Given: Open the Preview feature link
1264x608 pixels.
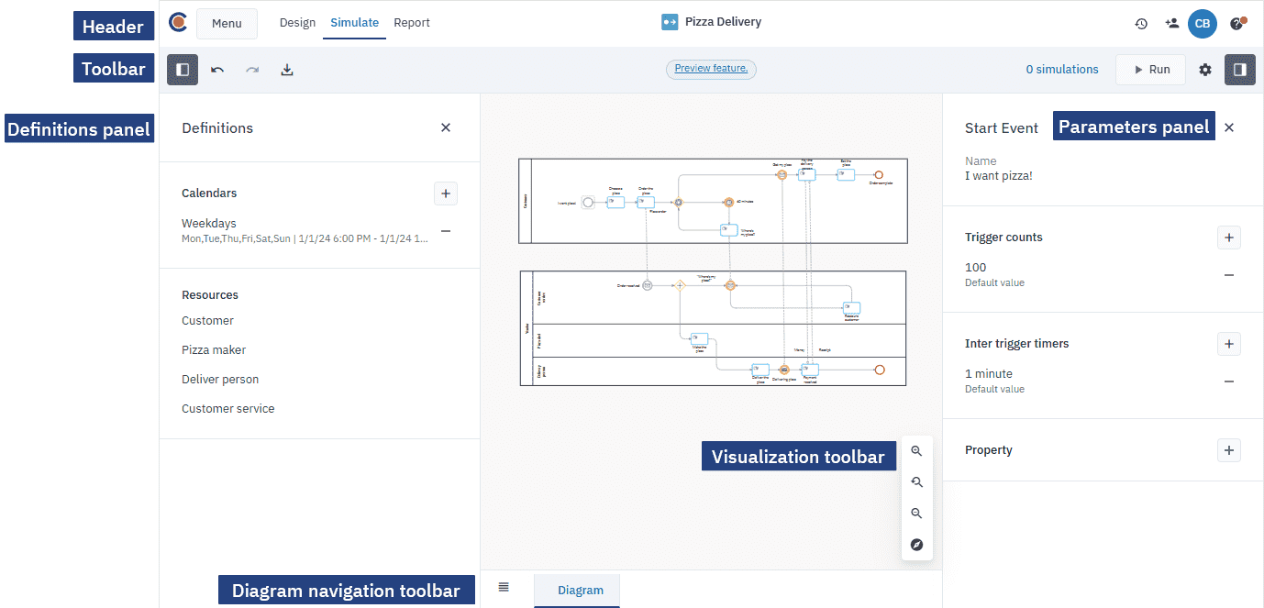Looking at the screenshot, I should tap(711, 69).
